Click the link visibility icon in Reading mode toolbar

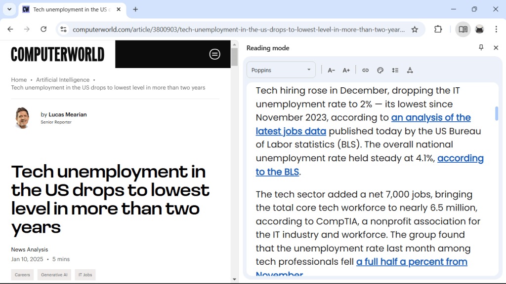point(365,70)
